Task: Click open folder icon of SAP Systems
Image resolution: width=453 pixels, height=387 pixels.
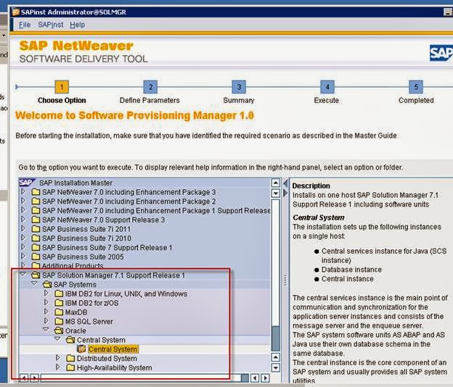Action: coord(47,284)
